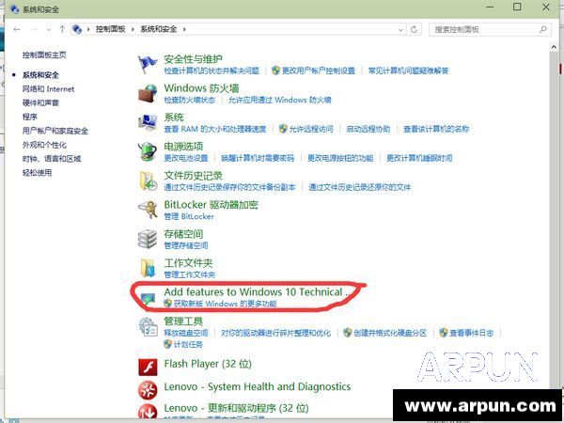Viewport: 564px width, 423px height.
Task: Open Windows 防火墙 heading
Action: click(x=201, y=88)
